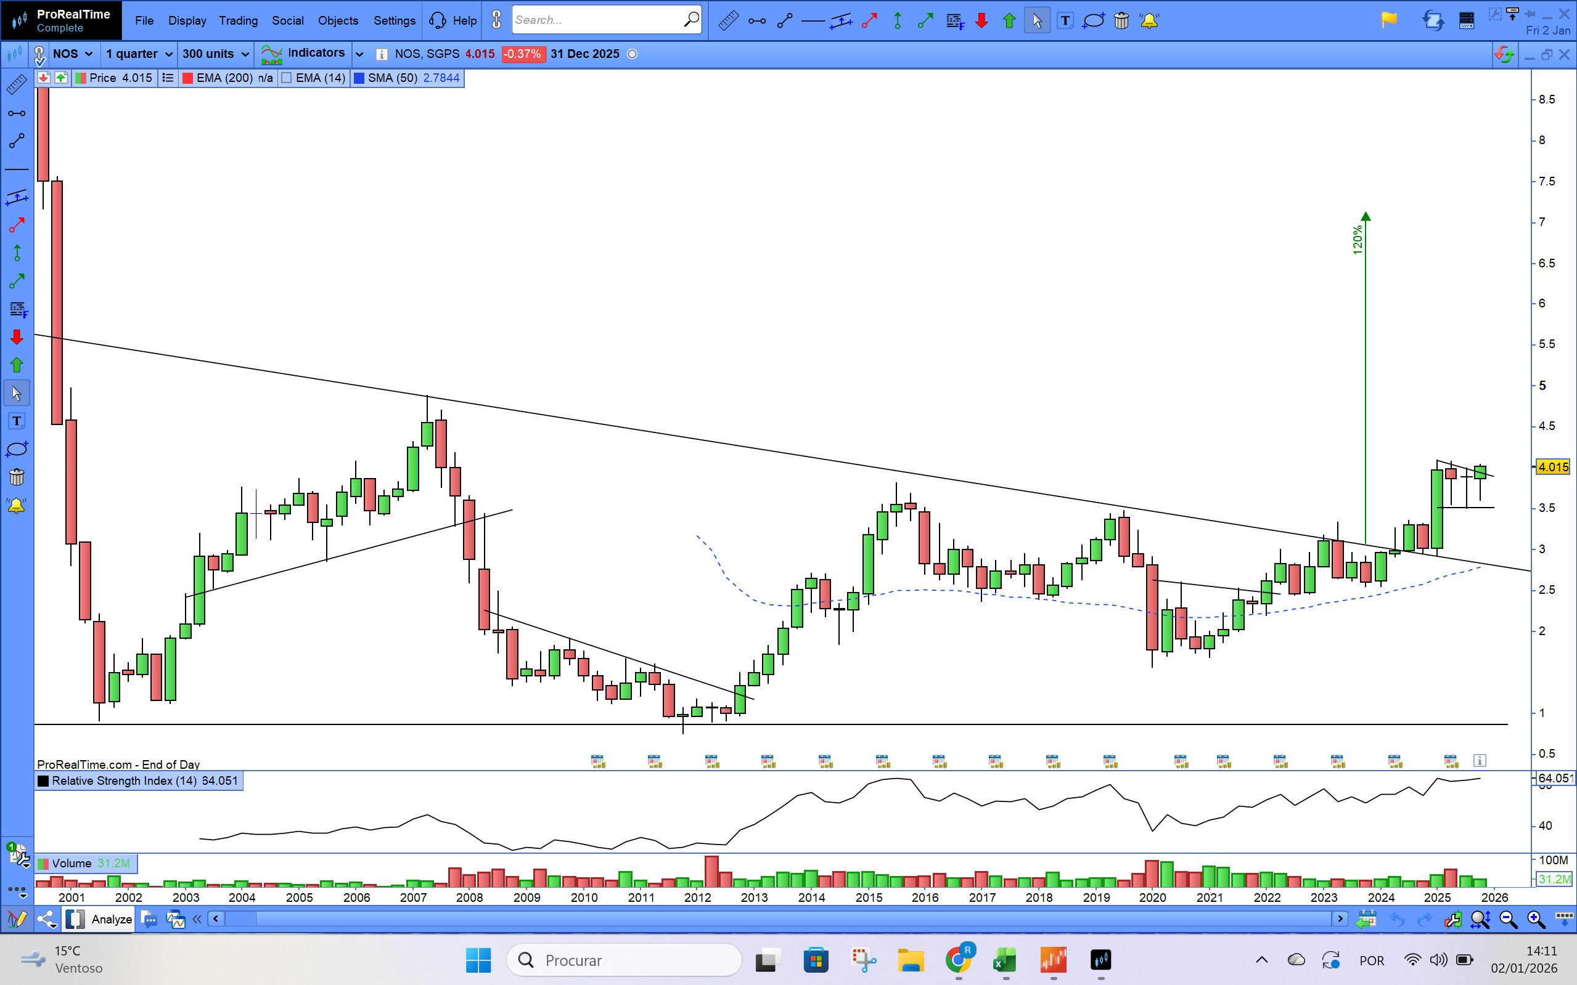Select the Text tool in left sidebar
The height and width of the screenshot is (985, 1577).
pyautogui.click(x=16, y=421)
